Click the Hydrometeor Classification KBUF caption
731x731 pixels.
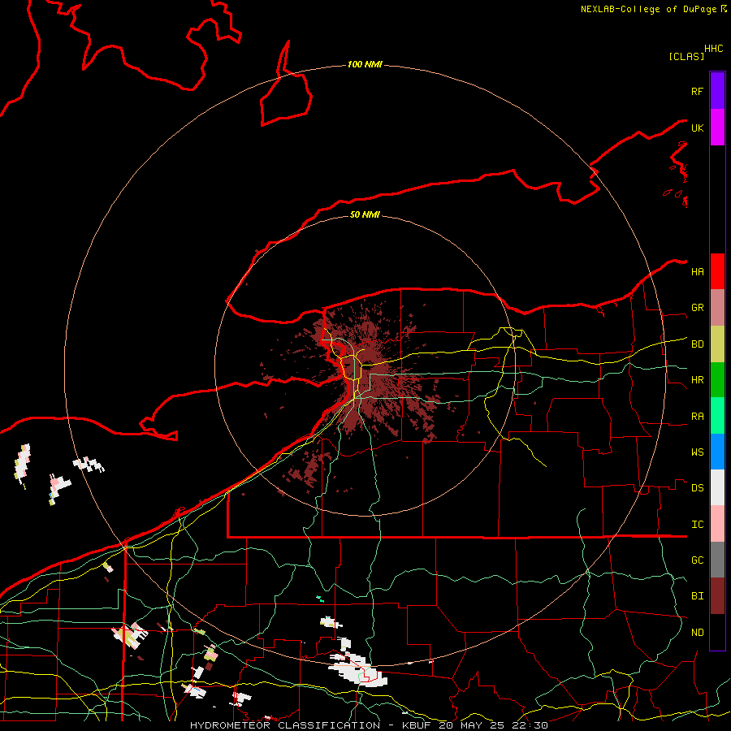click(369, 725)
